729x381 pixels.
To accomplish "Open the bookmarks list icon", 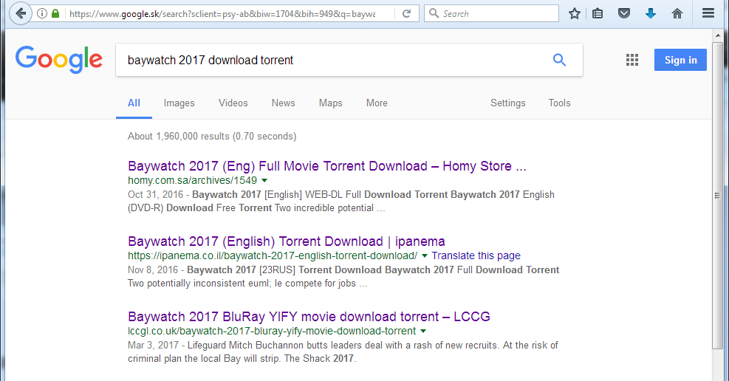I will point(598,13).
